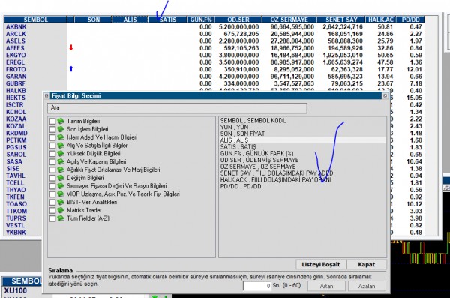Image resolution: width=450 pixels, height=298 pixels.
Task: Tick the Değişim Bilgileri checkbox
Action: point(52,178)
